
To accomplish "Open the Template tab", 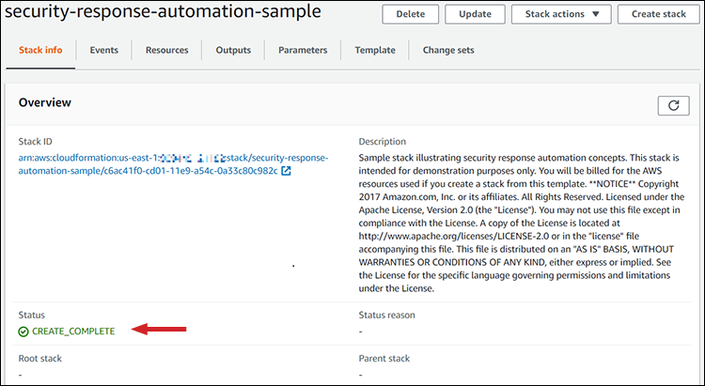I will [x=375, y=50].
